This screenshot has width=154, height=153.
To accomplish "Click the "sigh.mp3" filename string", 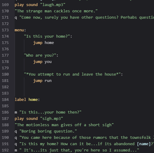I will [x=52, y=119].
